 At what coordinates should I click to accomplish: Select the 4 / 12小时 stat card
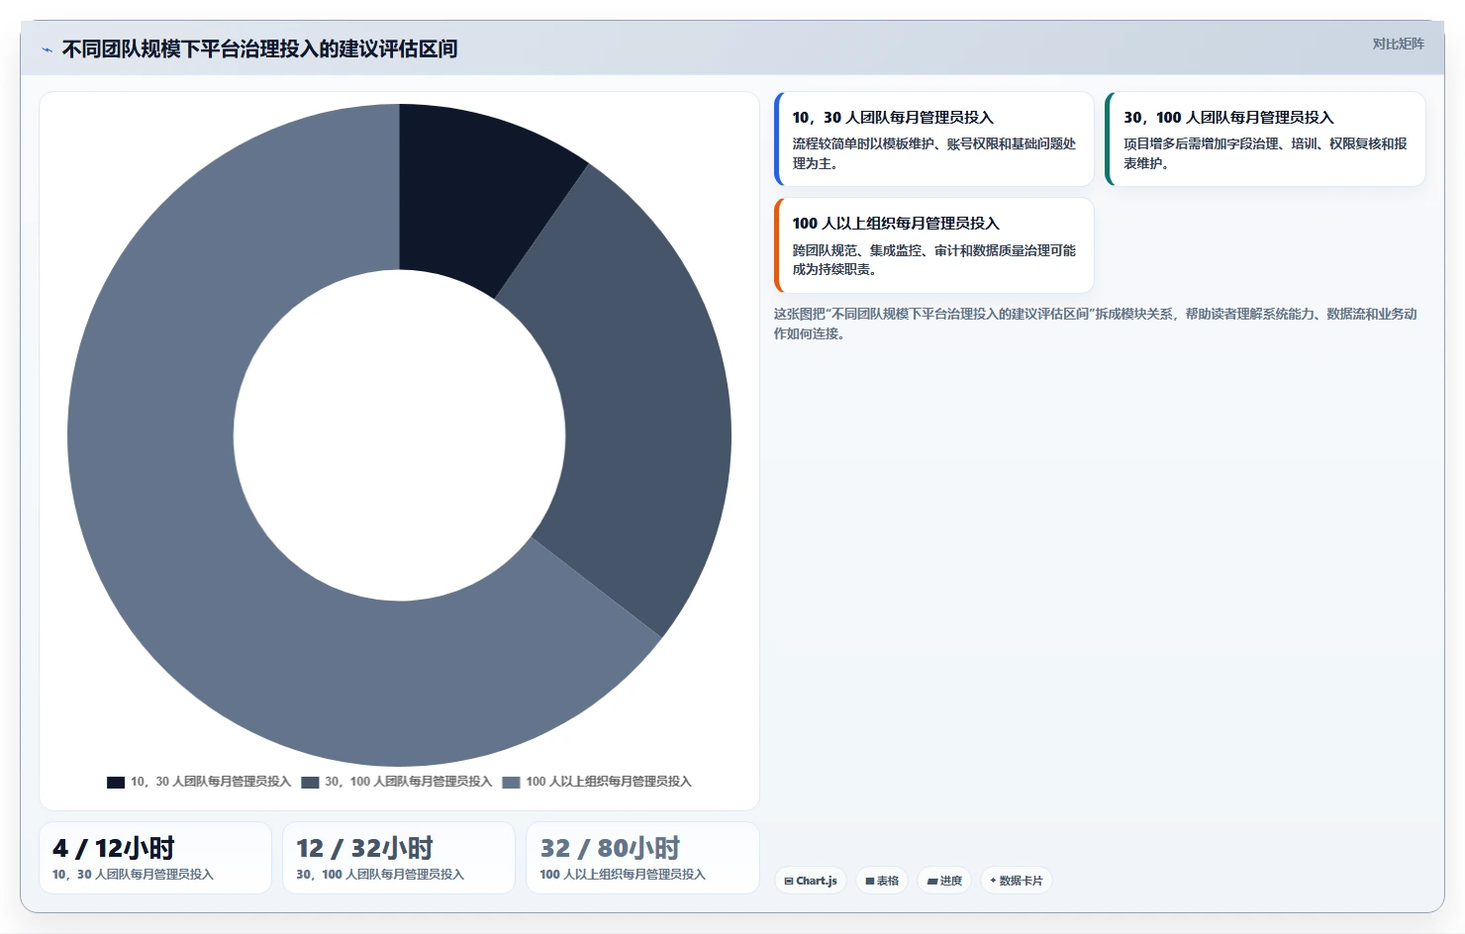[155, 858]
